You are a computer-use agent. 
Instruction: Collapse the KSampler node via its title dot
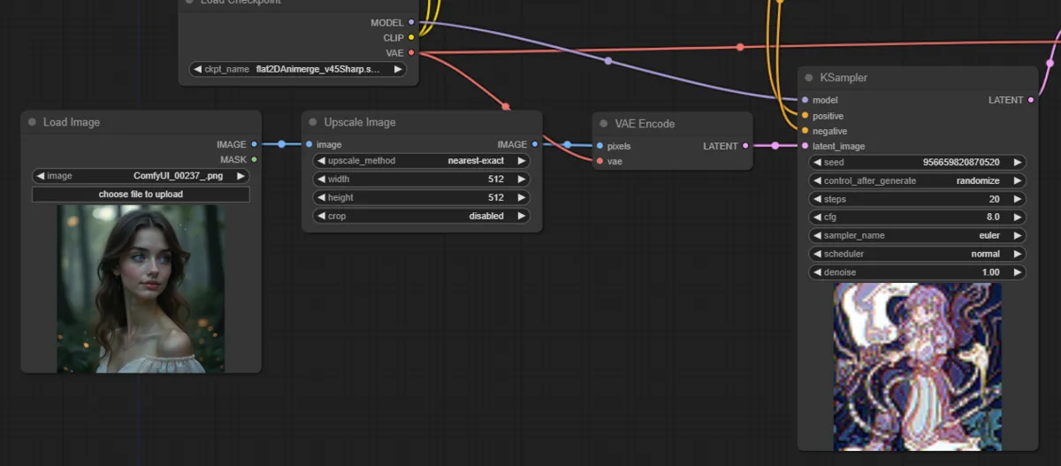809,78
